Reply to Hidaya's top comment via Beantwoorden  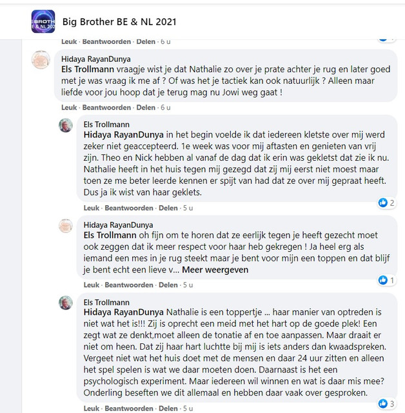[x=106, y=108]
